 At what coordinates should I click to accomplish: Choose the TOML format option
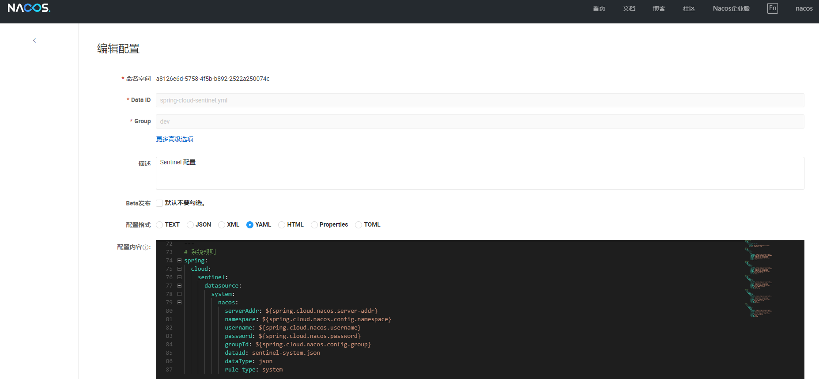click(x=359, y=225)
